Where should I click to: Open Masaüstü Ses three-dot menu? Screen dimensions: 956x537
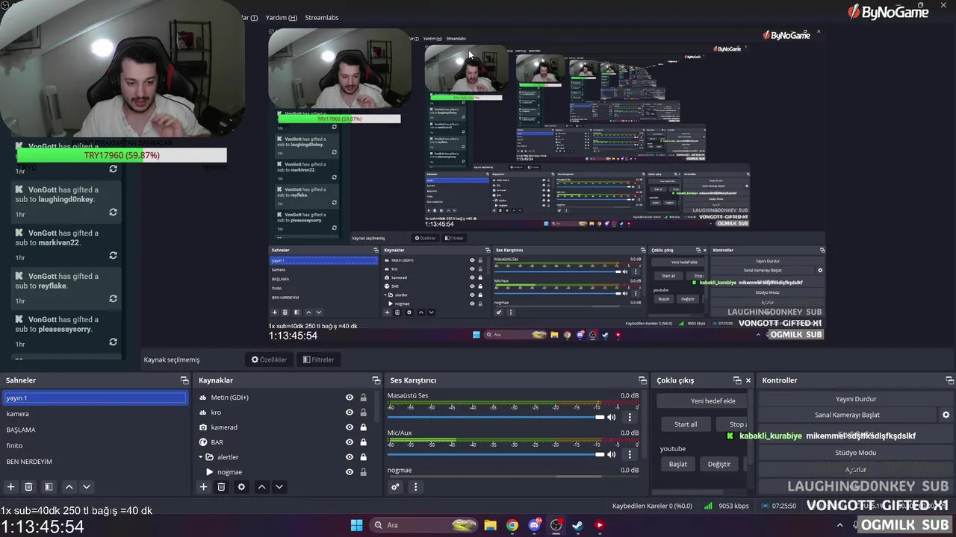(630, 418)
